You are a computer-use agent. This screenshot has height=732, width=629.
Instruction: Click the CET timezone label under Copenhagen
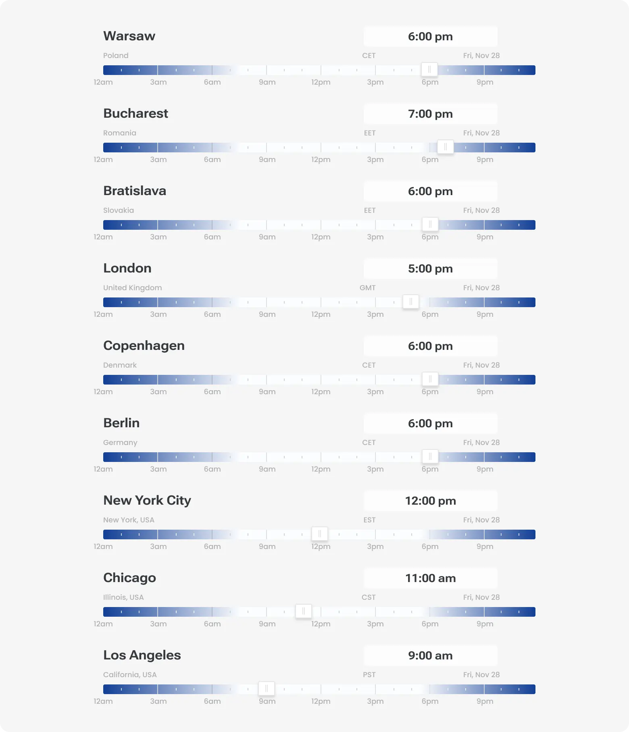369,365
